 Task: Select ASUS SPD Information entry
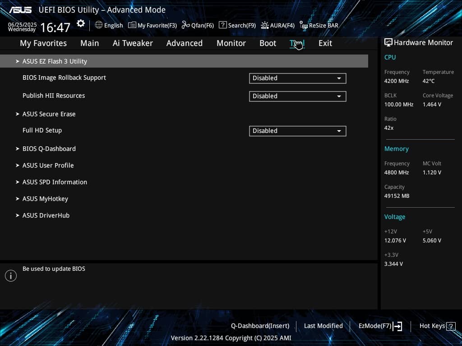tap(55, 182)
